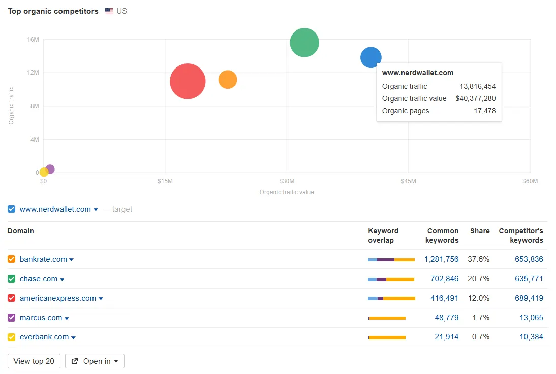Open bankrate.com common keywords 1,281,756
556x374 pixels.
442,259
